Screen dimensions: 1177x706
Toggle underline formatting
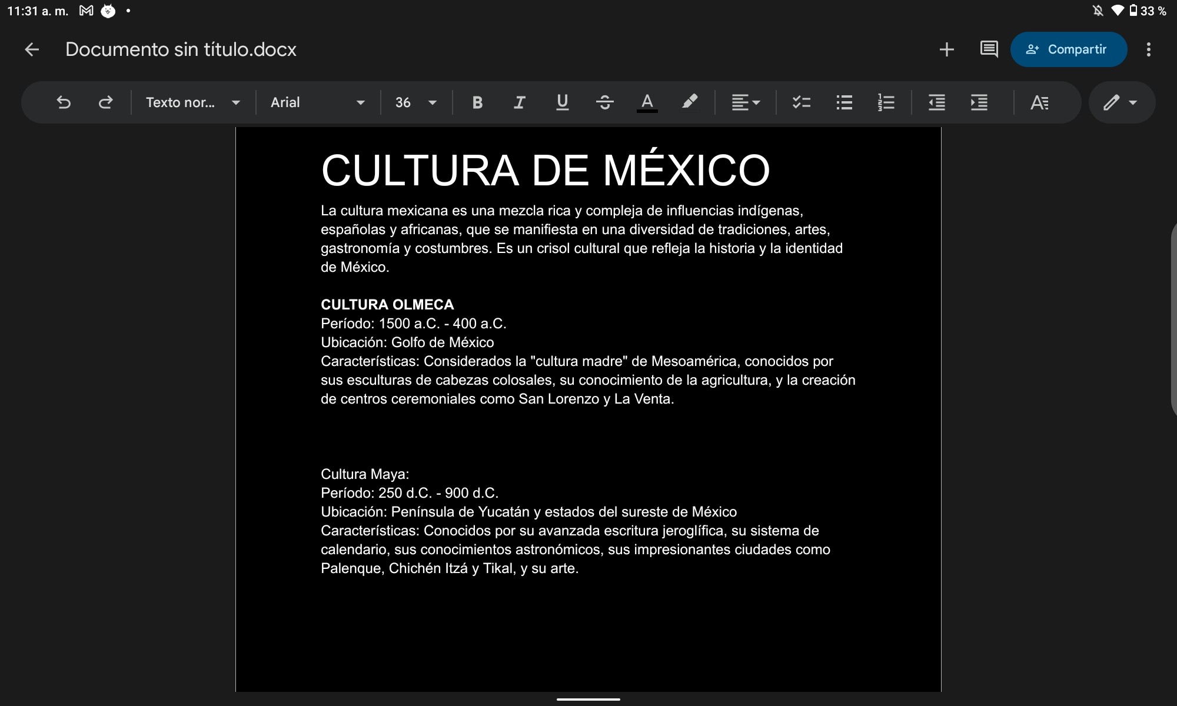562,102
